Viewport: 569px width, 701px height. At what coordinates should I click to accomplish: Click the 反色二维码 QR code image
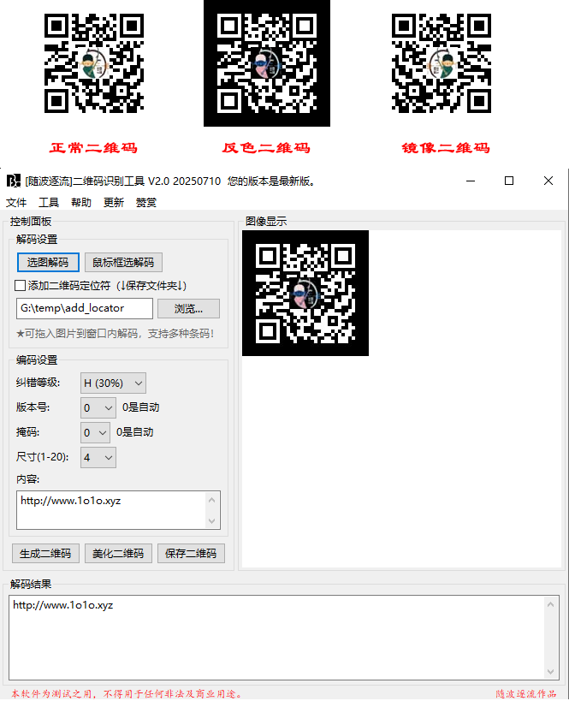coord(267,63)
